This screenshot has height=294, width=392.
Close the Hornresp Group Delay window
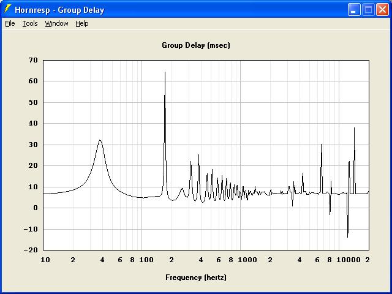click(382, 10)
